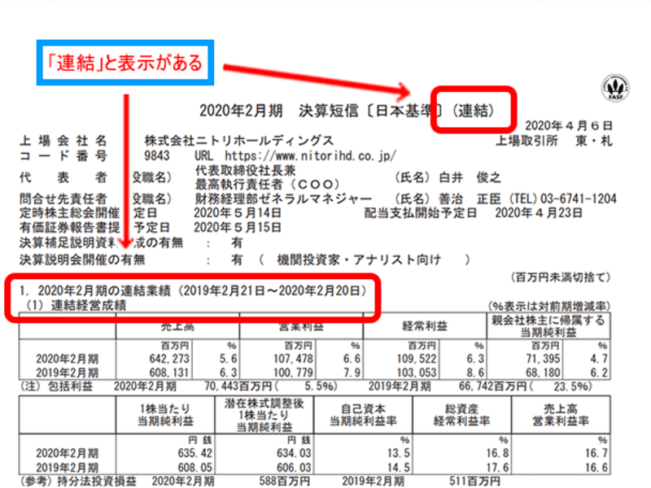
Task: Click ROE value 14.5
Action: pos(398,468)
